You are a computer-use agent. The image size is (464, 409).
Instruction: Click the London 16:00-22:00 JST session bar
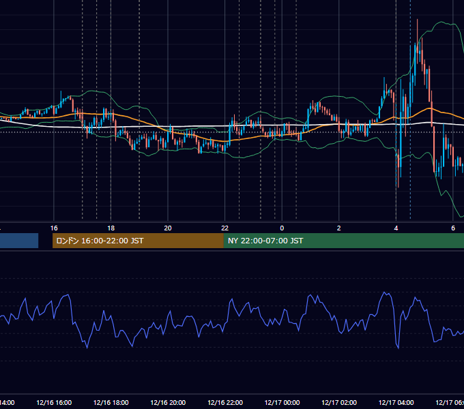[x=138, y=241]
